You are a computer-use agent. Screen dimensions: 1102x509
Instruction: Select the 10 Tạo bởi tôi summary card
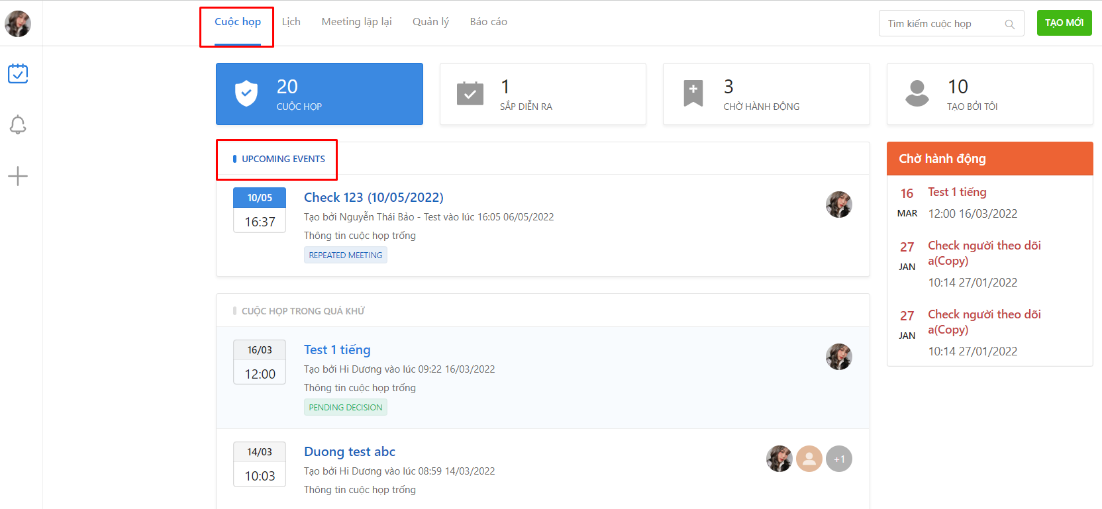(x=990, y=94)
